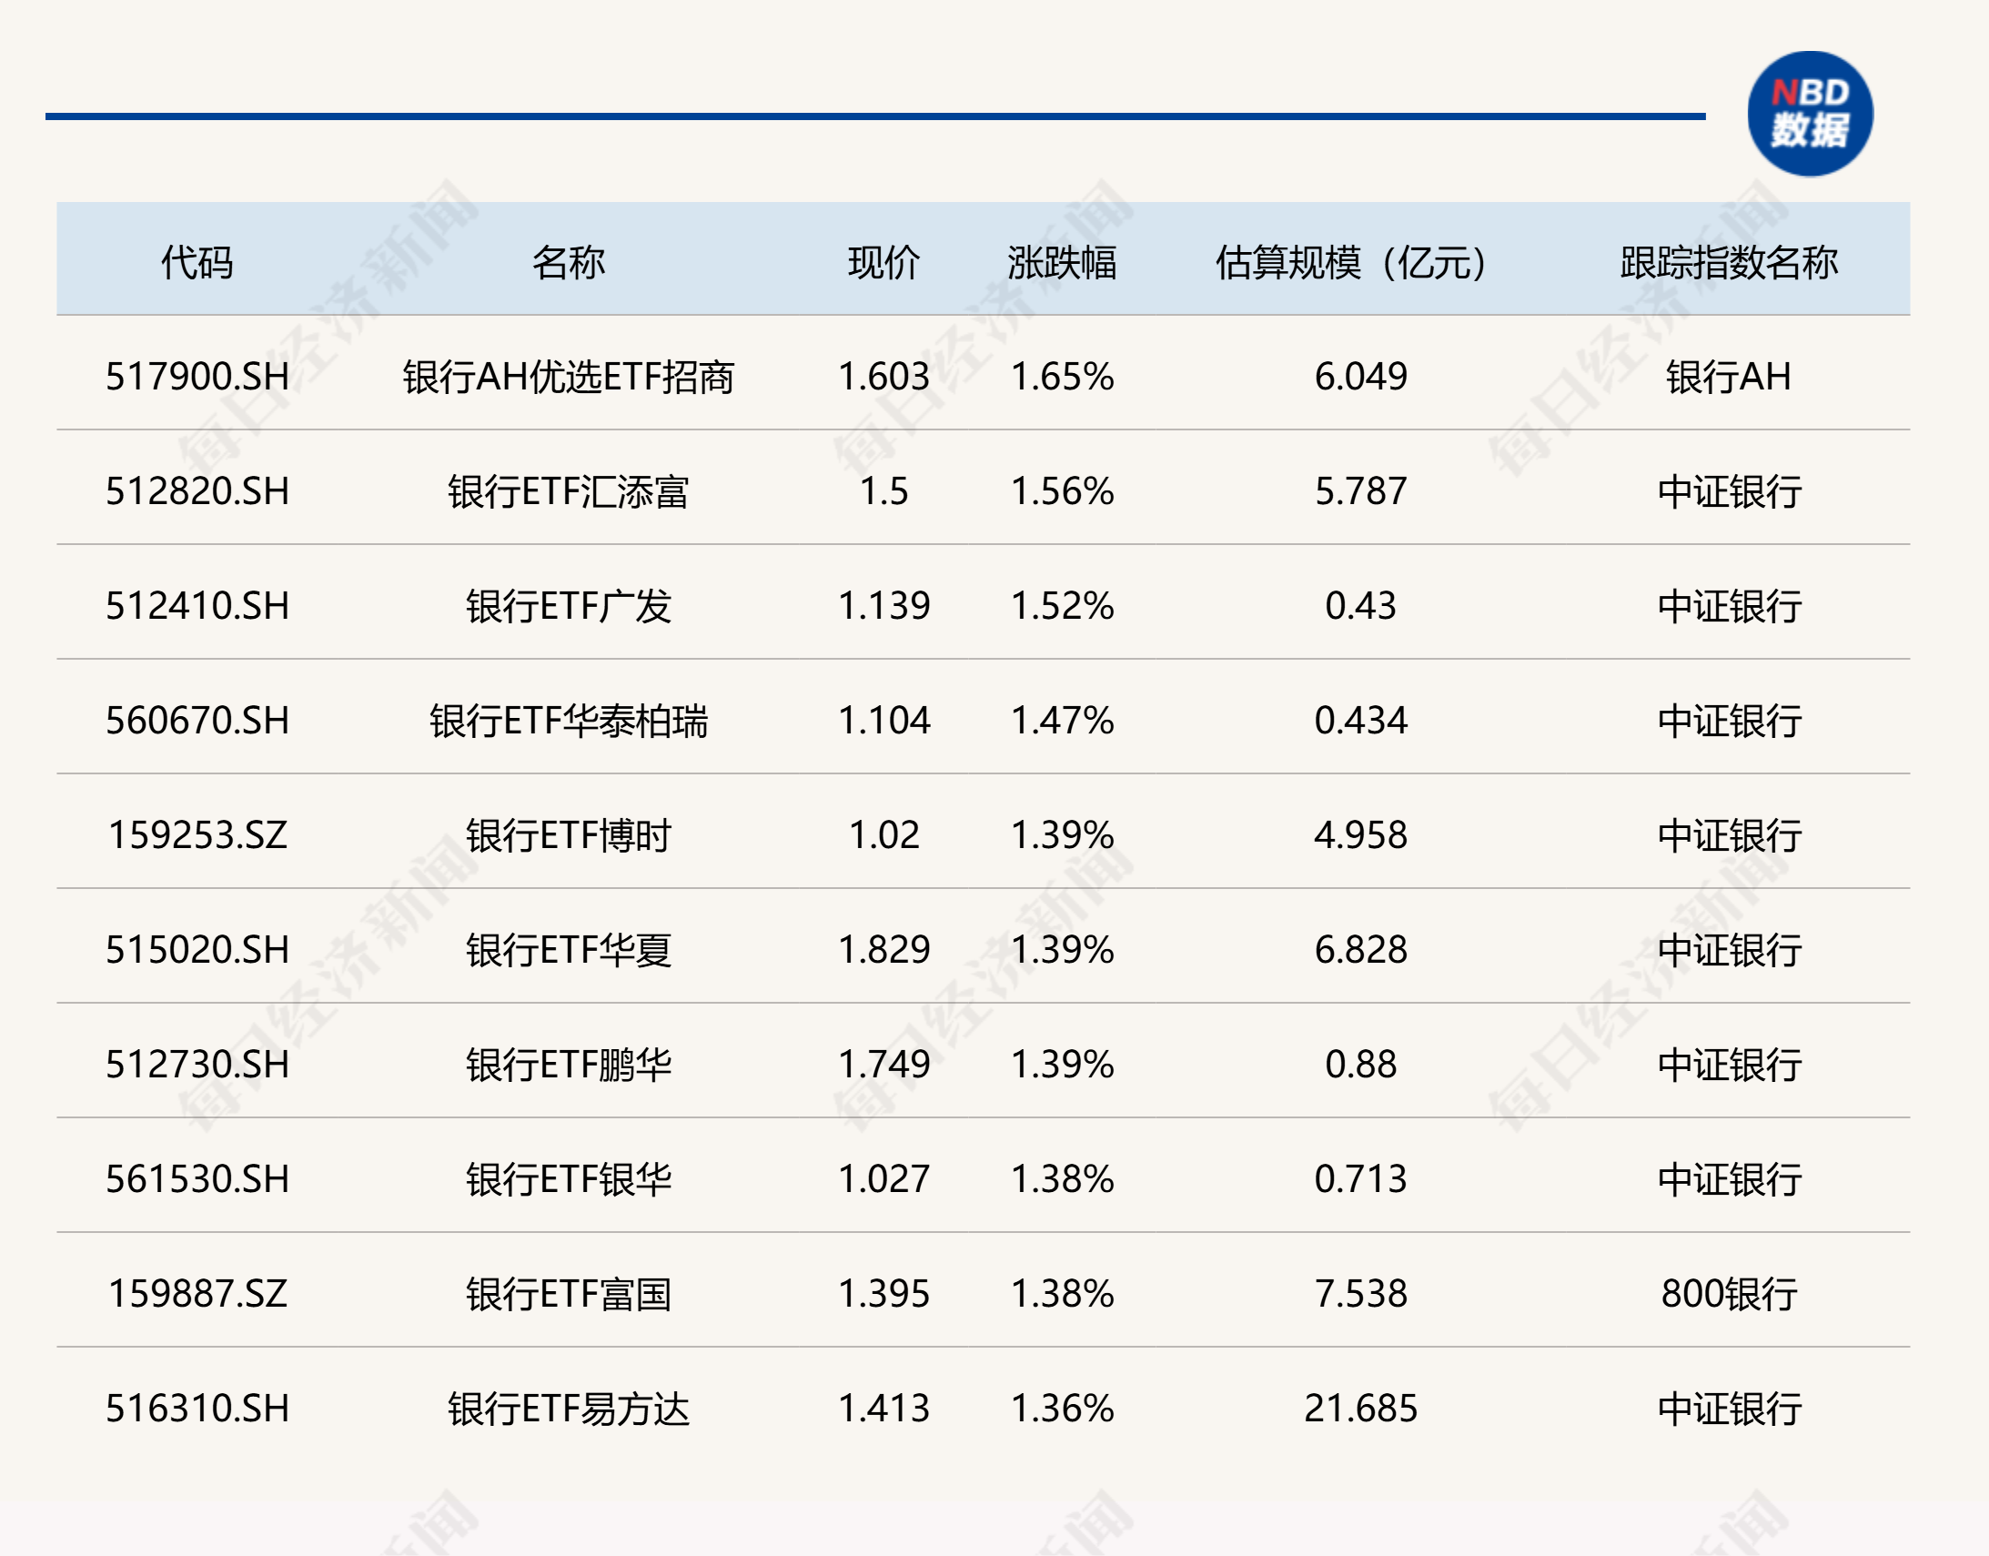The height and width of the screenshot is (1556, 1989).
Task: Click price value 1.139
Action: pos(883,606)
